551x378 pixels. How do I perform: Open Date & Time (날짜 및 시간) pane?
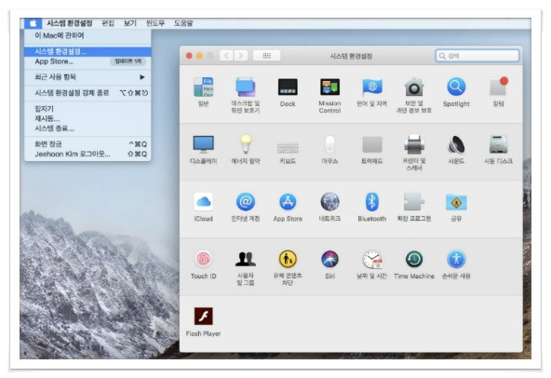(371, 260)
